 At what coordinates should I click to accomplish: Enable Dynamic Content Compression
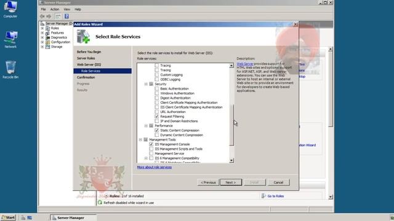(x=157, y=135)
